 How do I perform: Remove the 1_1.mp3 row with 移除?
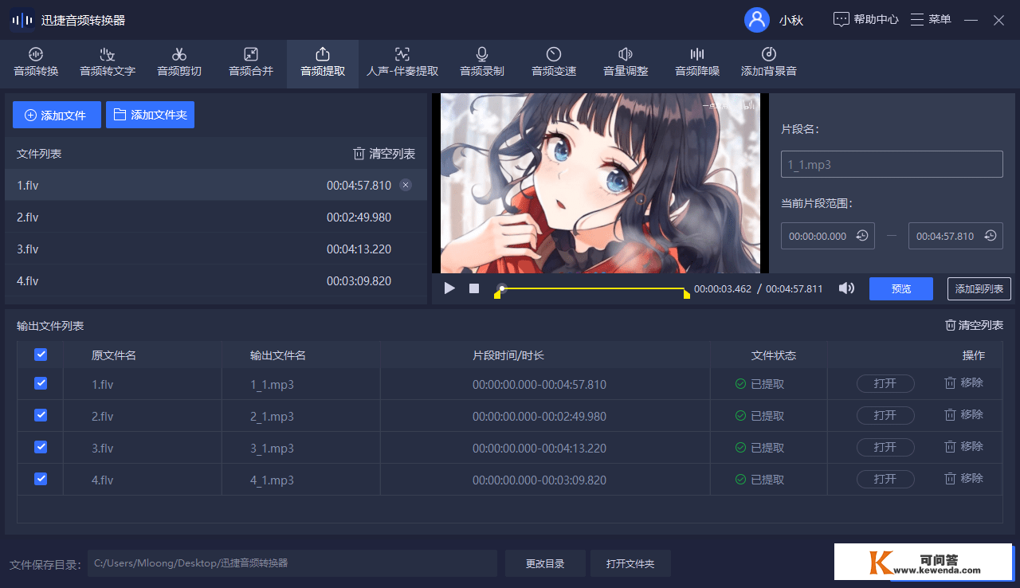click(x=964, y=383)
